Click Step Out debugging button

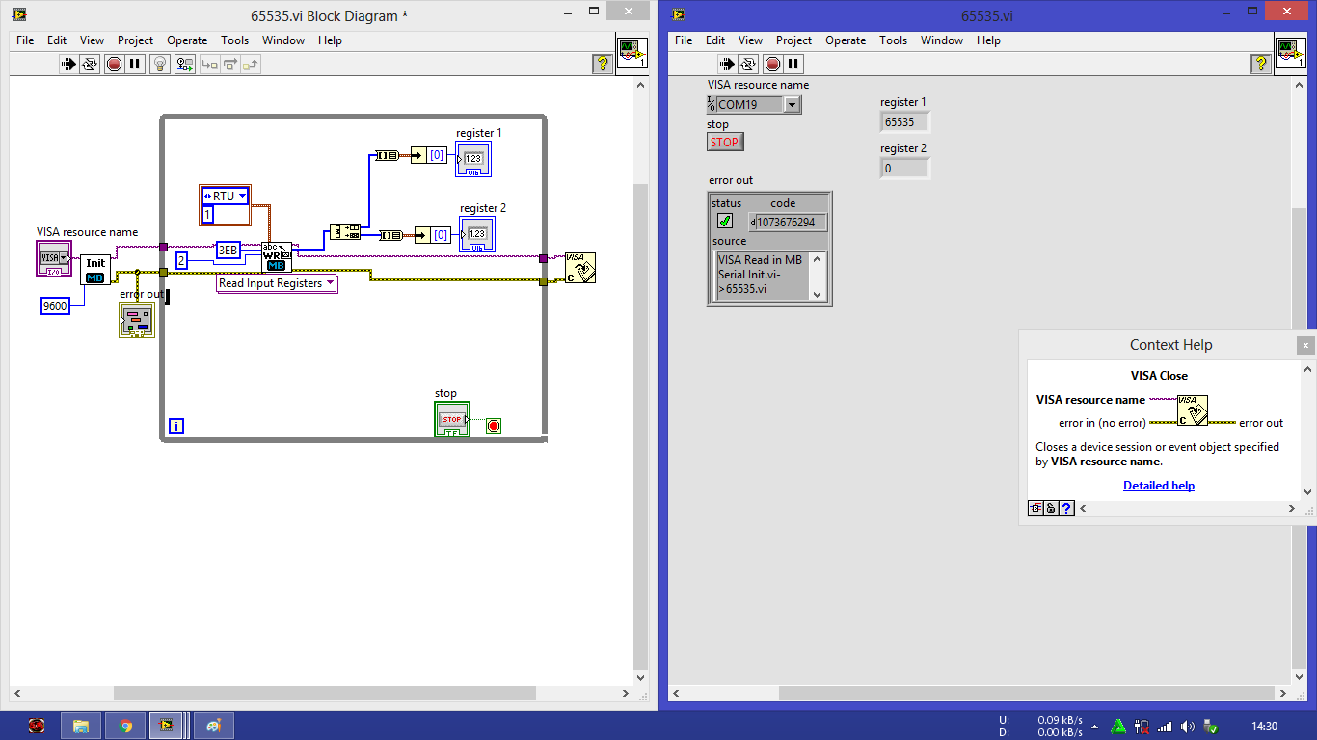click(251, 65)
